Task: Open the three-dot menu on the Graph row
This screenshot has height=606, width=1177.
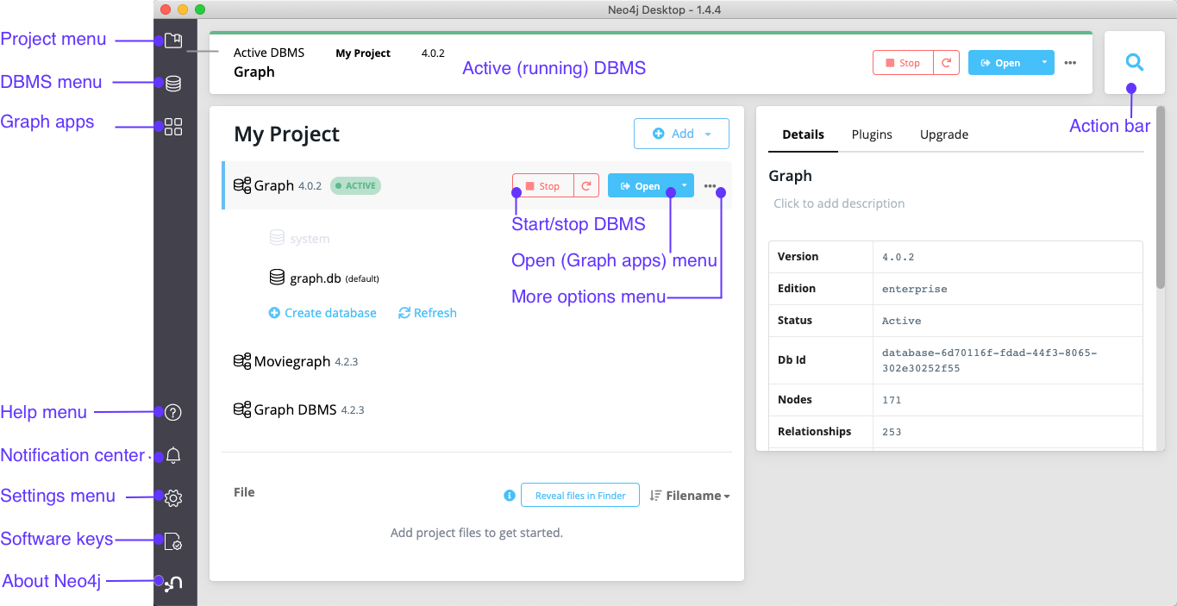Action: (710, 186)
